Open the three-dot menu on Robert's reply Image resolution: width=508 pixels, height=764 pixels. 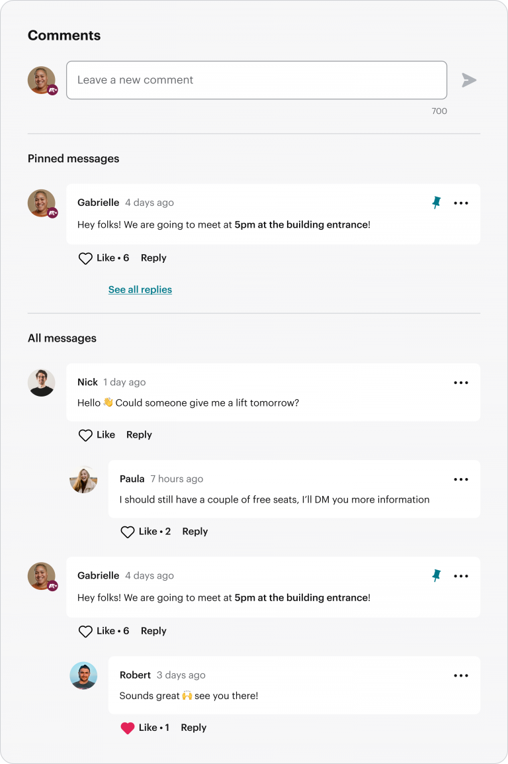tap(461, 675)
